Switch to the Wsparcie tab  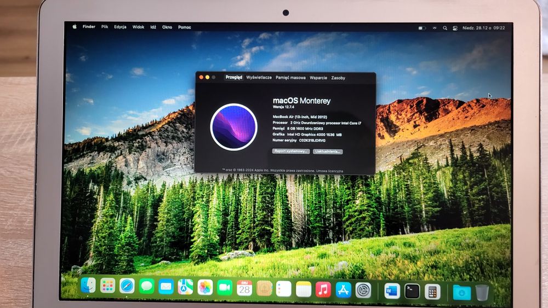pos(318,78)
